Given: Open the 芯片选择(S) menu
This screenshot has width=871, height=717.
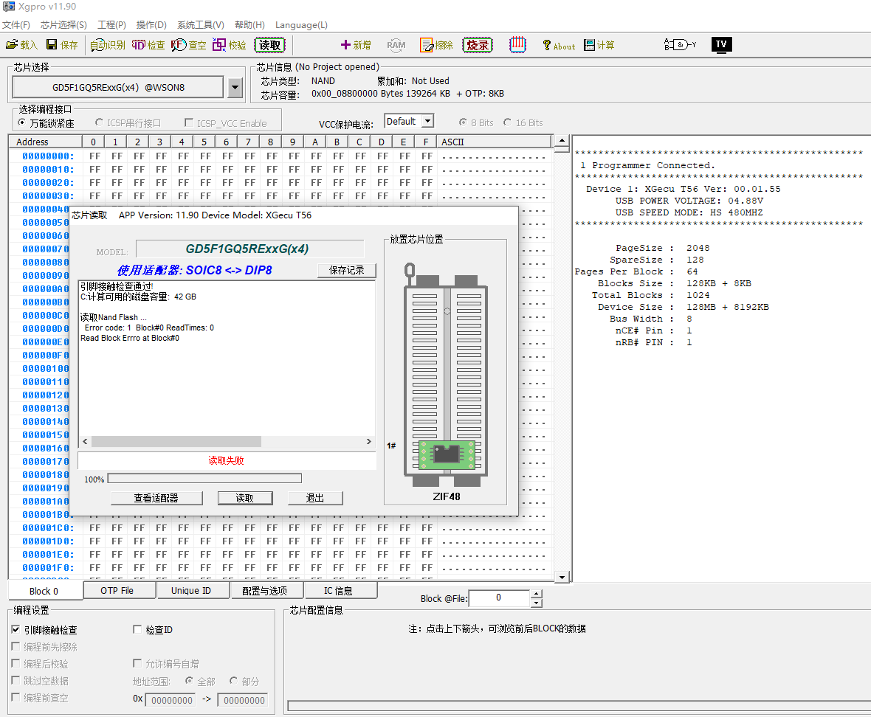Looking at the screenshot, I should coord(63,25).
